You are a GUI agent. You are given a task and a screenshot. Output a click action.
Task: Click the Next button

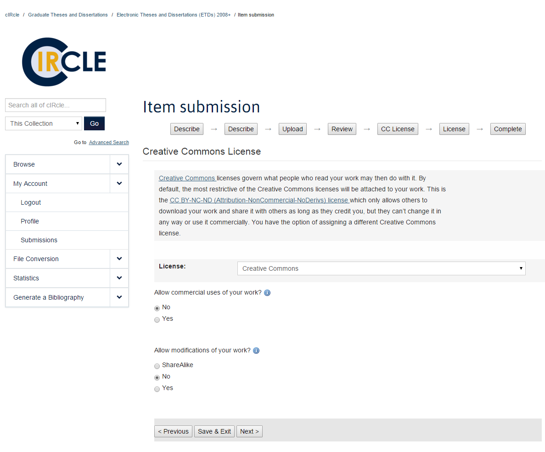[249, 431]
